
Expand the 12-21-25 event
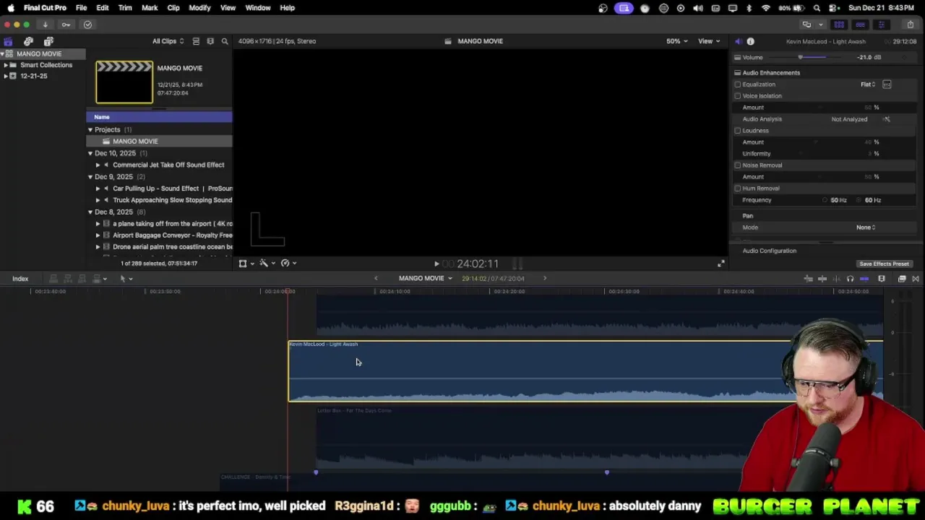tap(5, 76)
